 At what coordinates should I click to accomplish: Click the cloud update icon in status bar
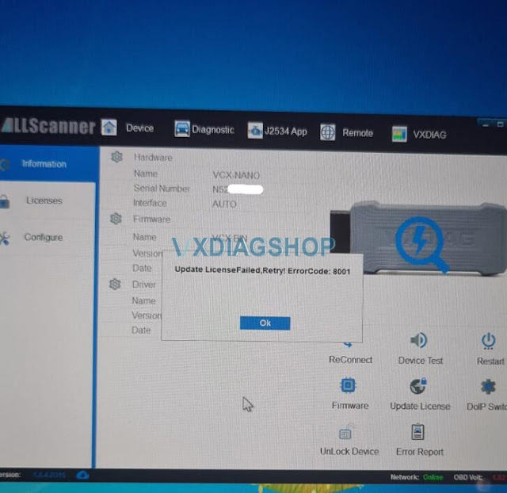[x=82, y=476]
